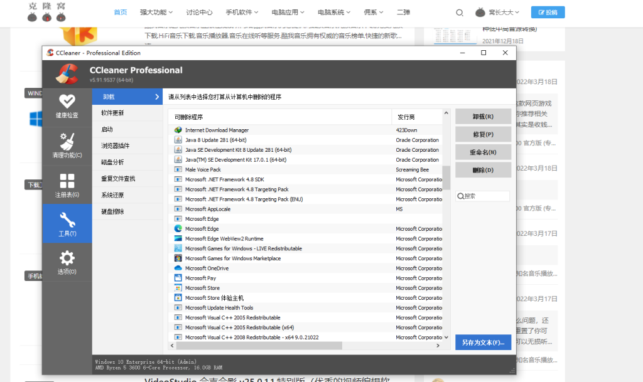Image resolution: width=643 pixels, height=382 pixels.
Task: Select the Male Voice Pack row
Action: 305,169
